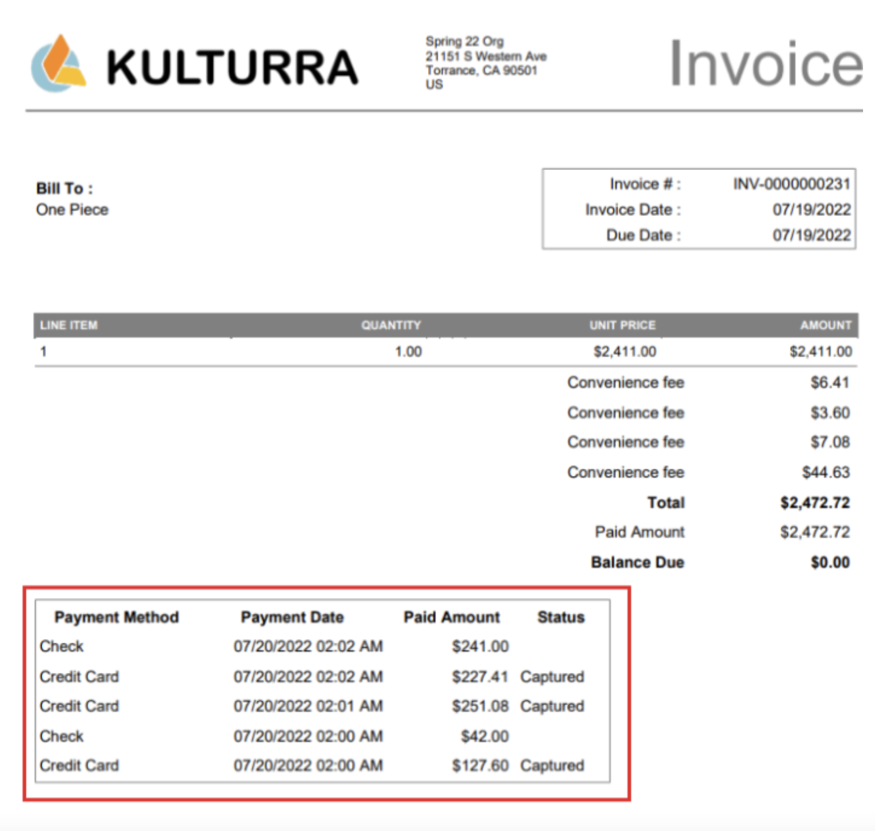Select the $241.00 check payment amount
The width and height of the screenshot is (875, 831).
coord(480,647)
